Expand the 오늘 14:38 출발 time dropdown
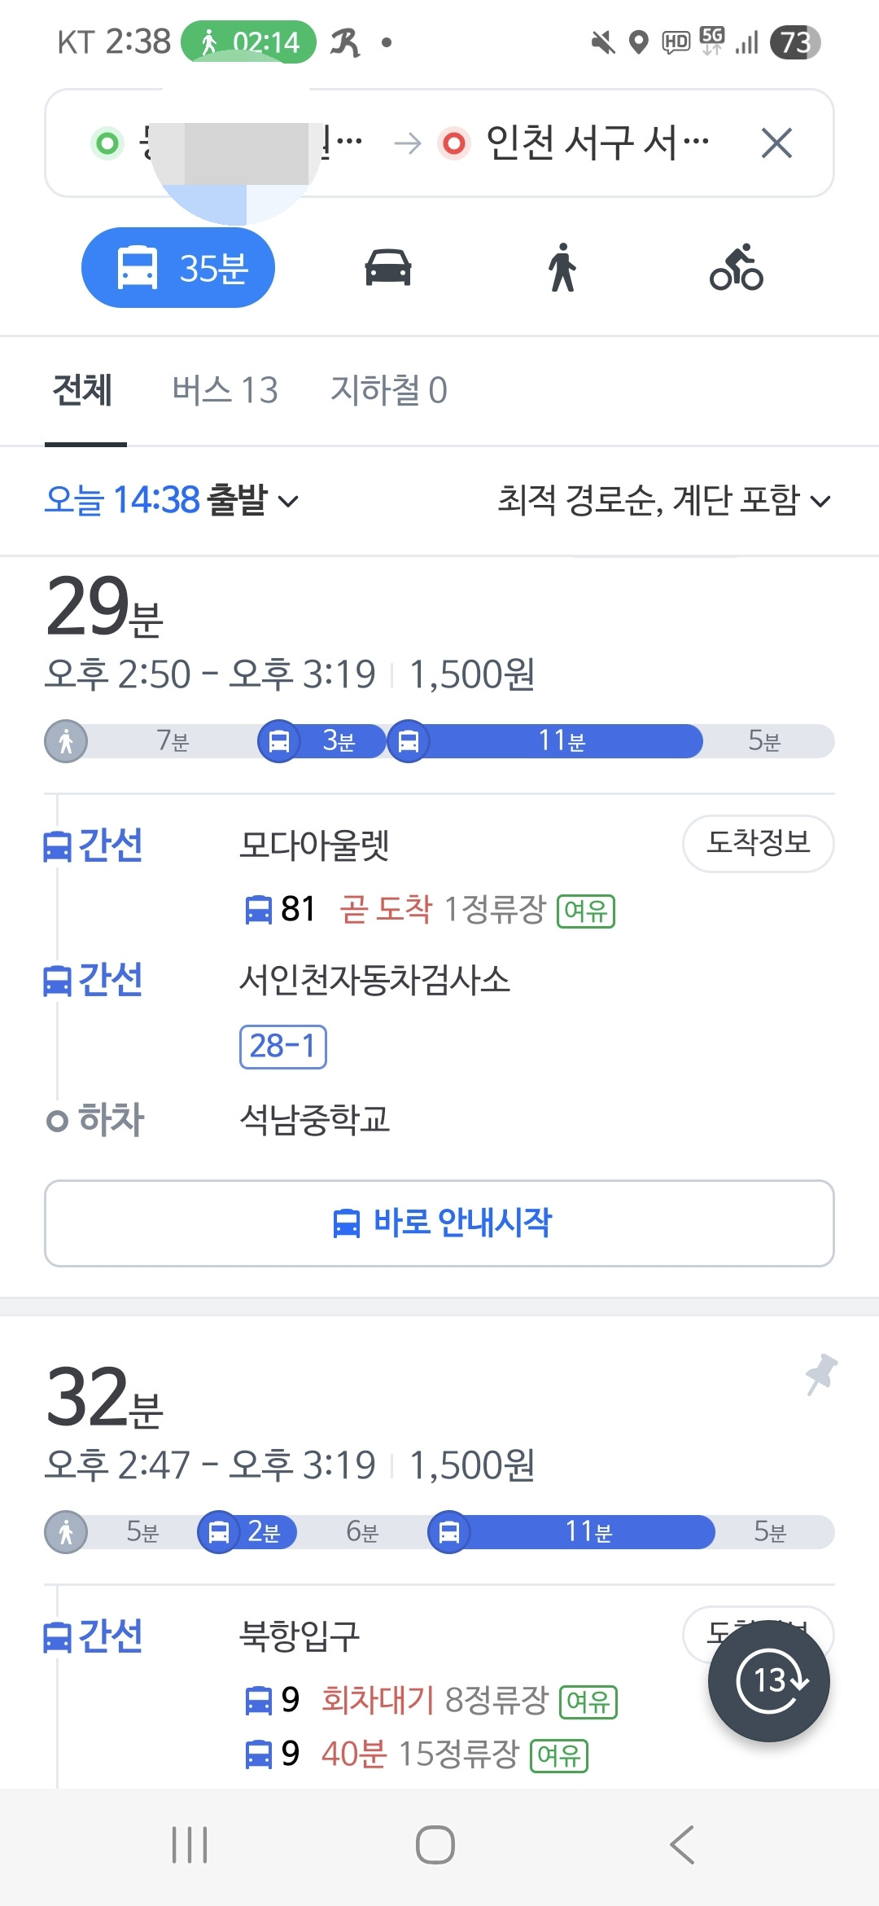The width and height of the screenshot is (879, 1906). coord(172,499)
